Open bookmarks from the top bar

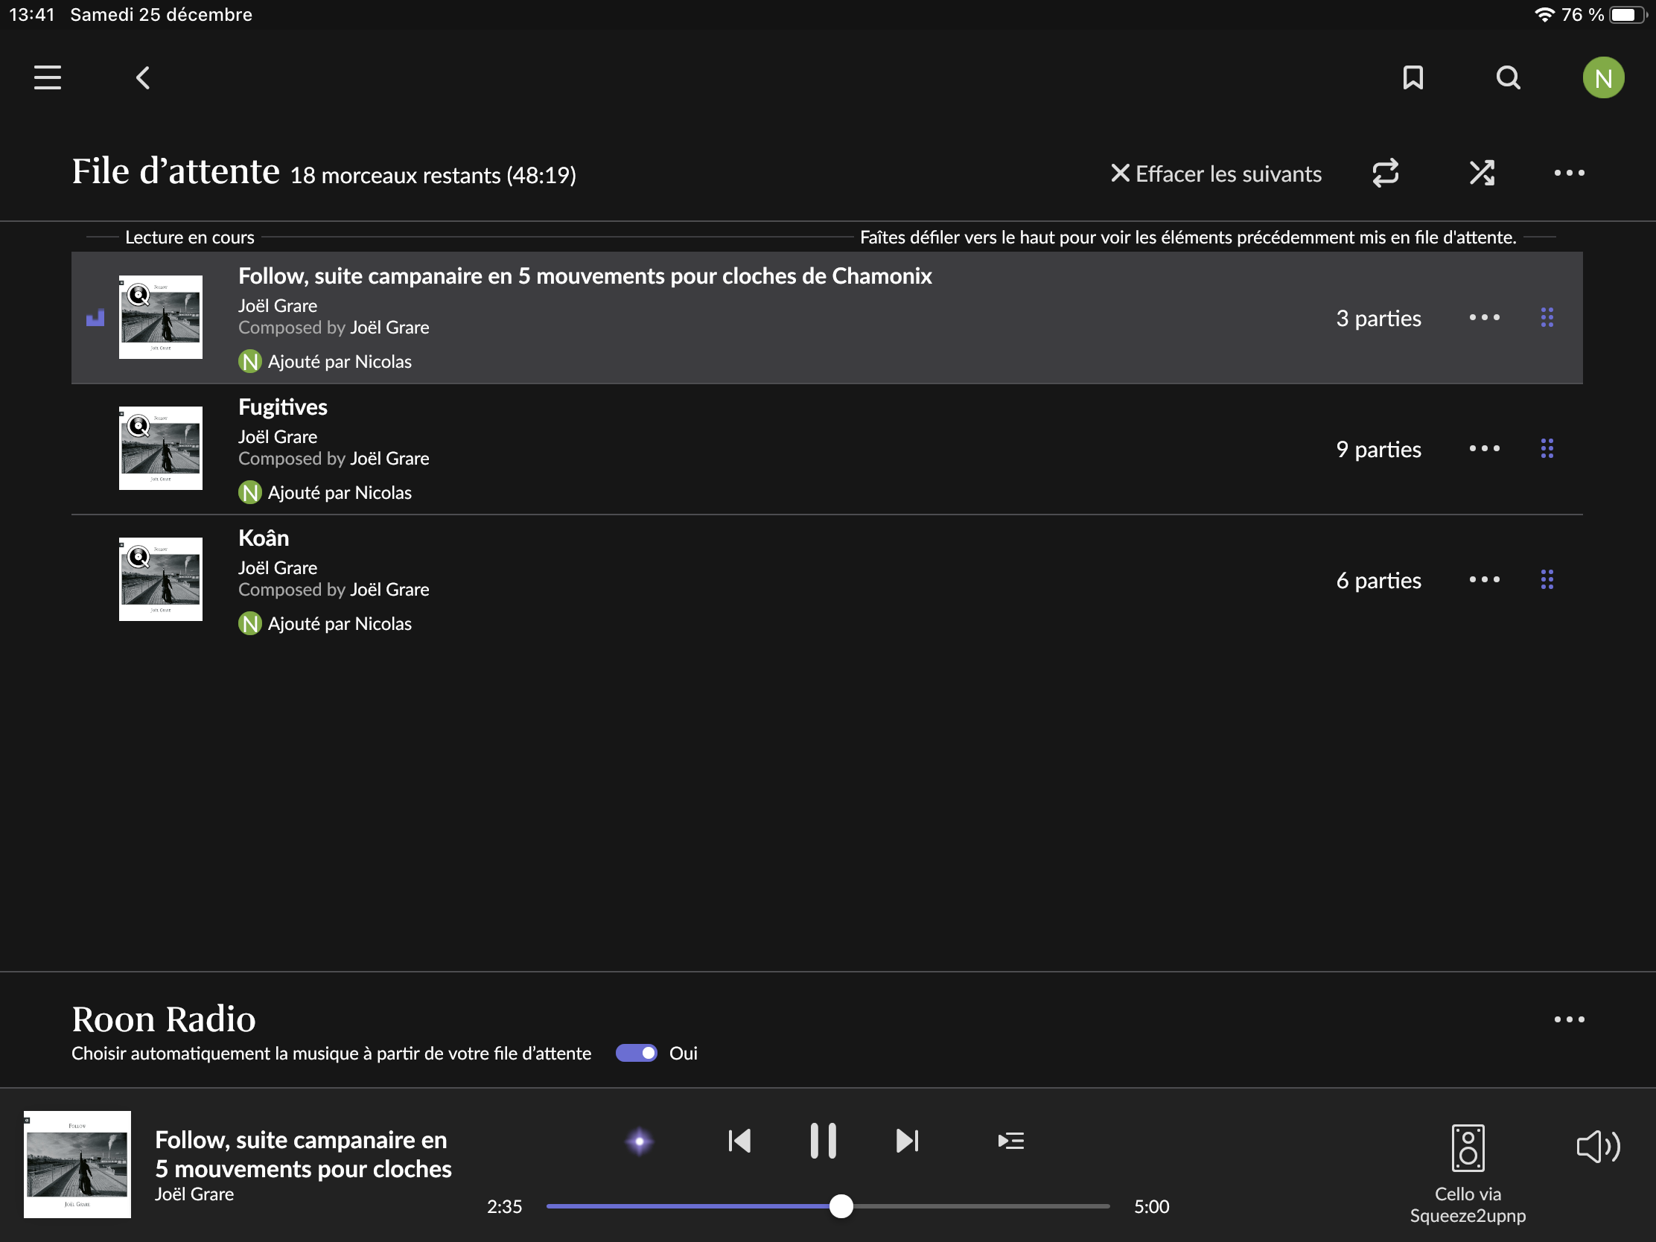tap(1413, 78)
